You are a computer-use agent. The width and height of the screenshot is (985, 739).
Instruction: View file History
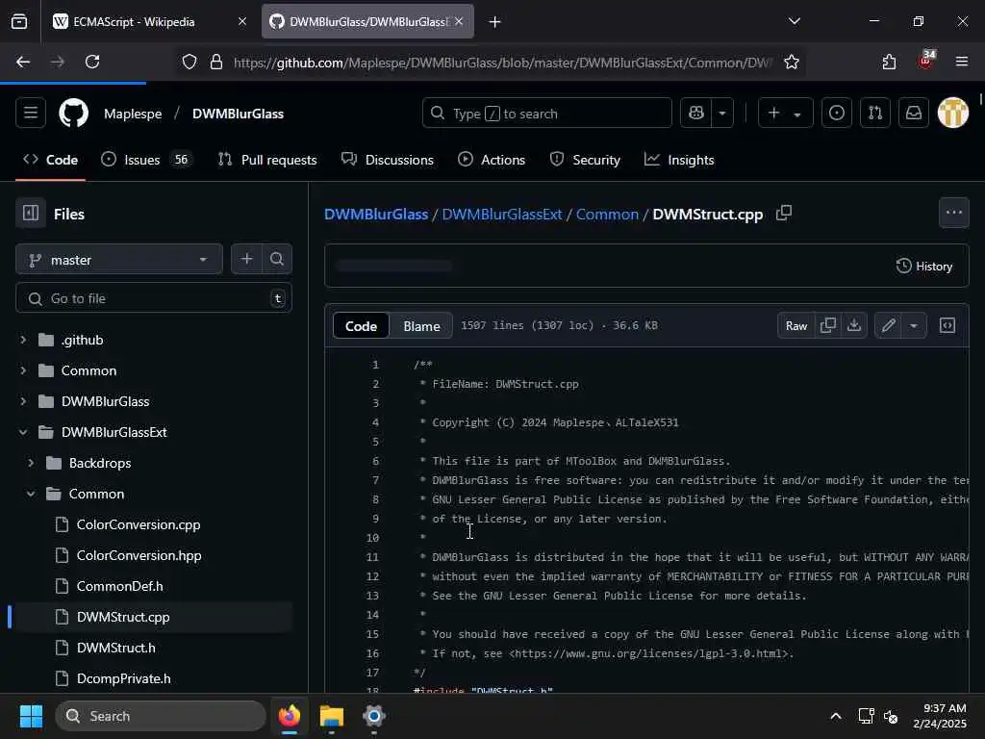924,266
